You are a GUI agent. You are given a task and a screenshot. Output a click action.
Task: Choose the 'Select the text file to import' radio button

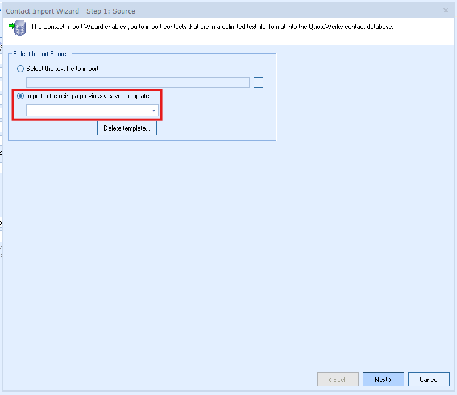(21, 69)
